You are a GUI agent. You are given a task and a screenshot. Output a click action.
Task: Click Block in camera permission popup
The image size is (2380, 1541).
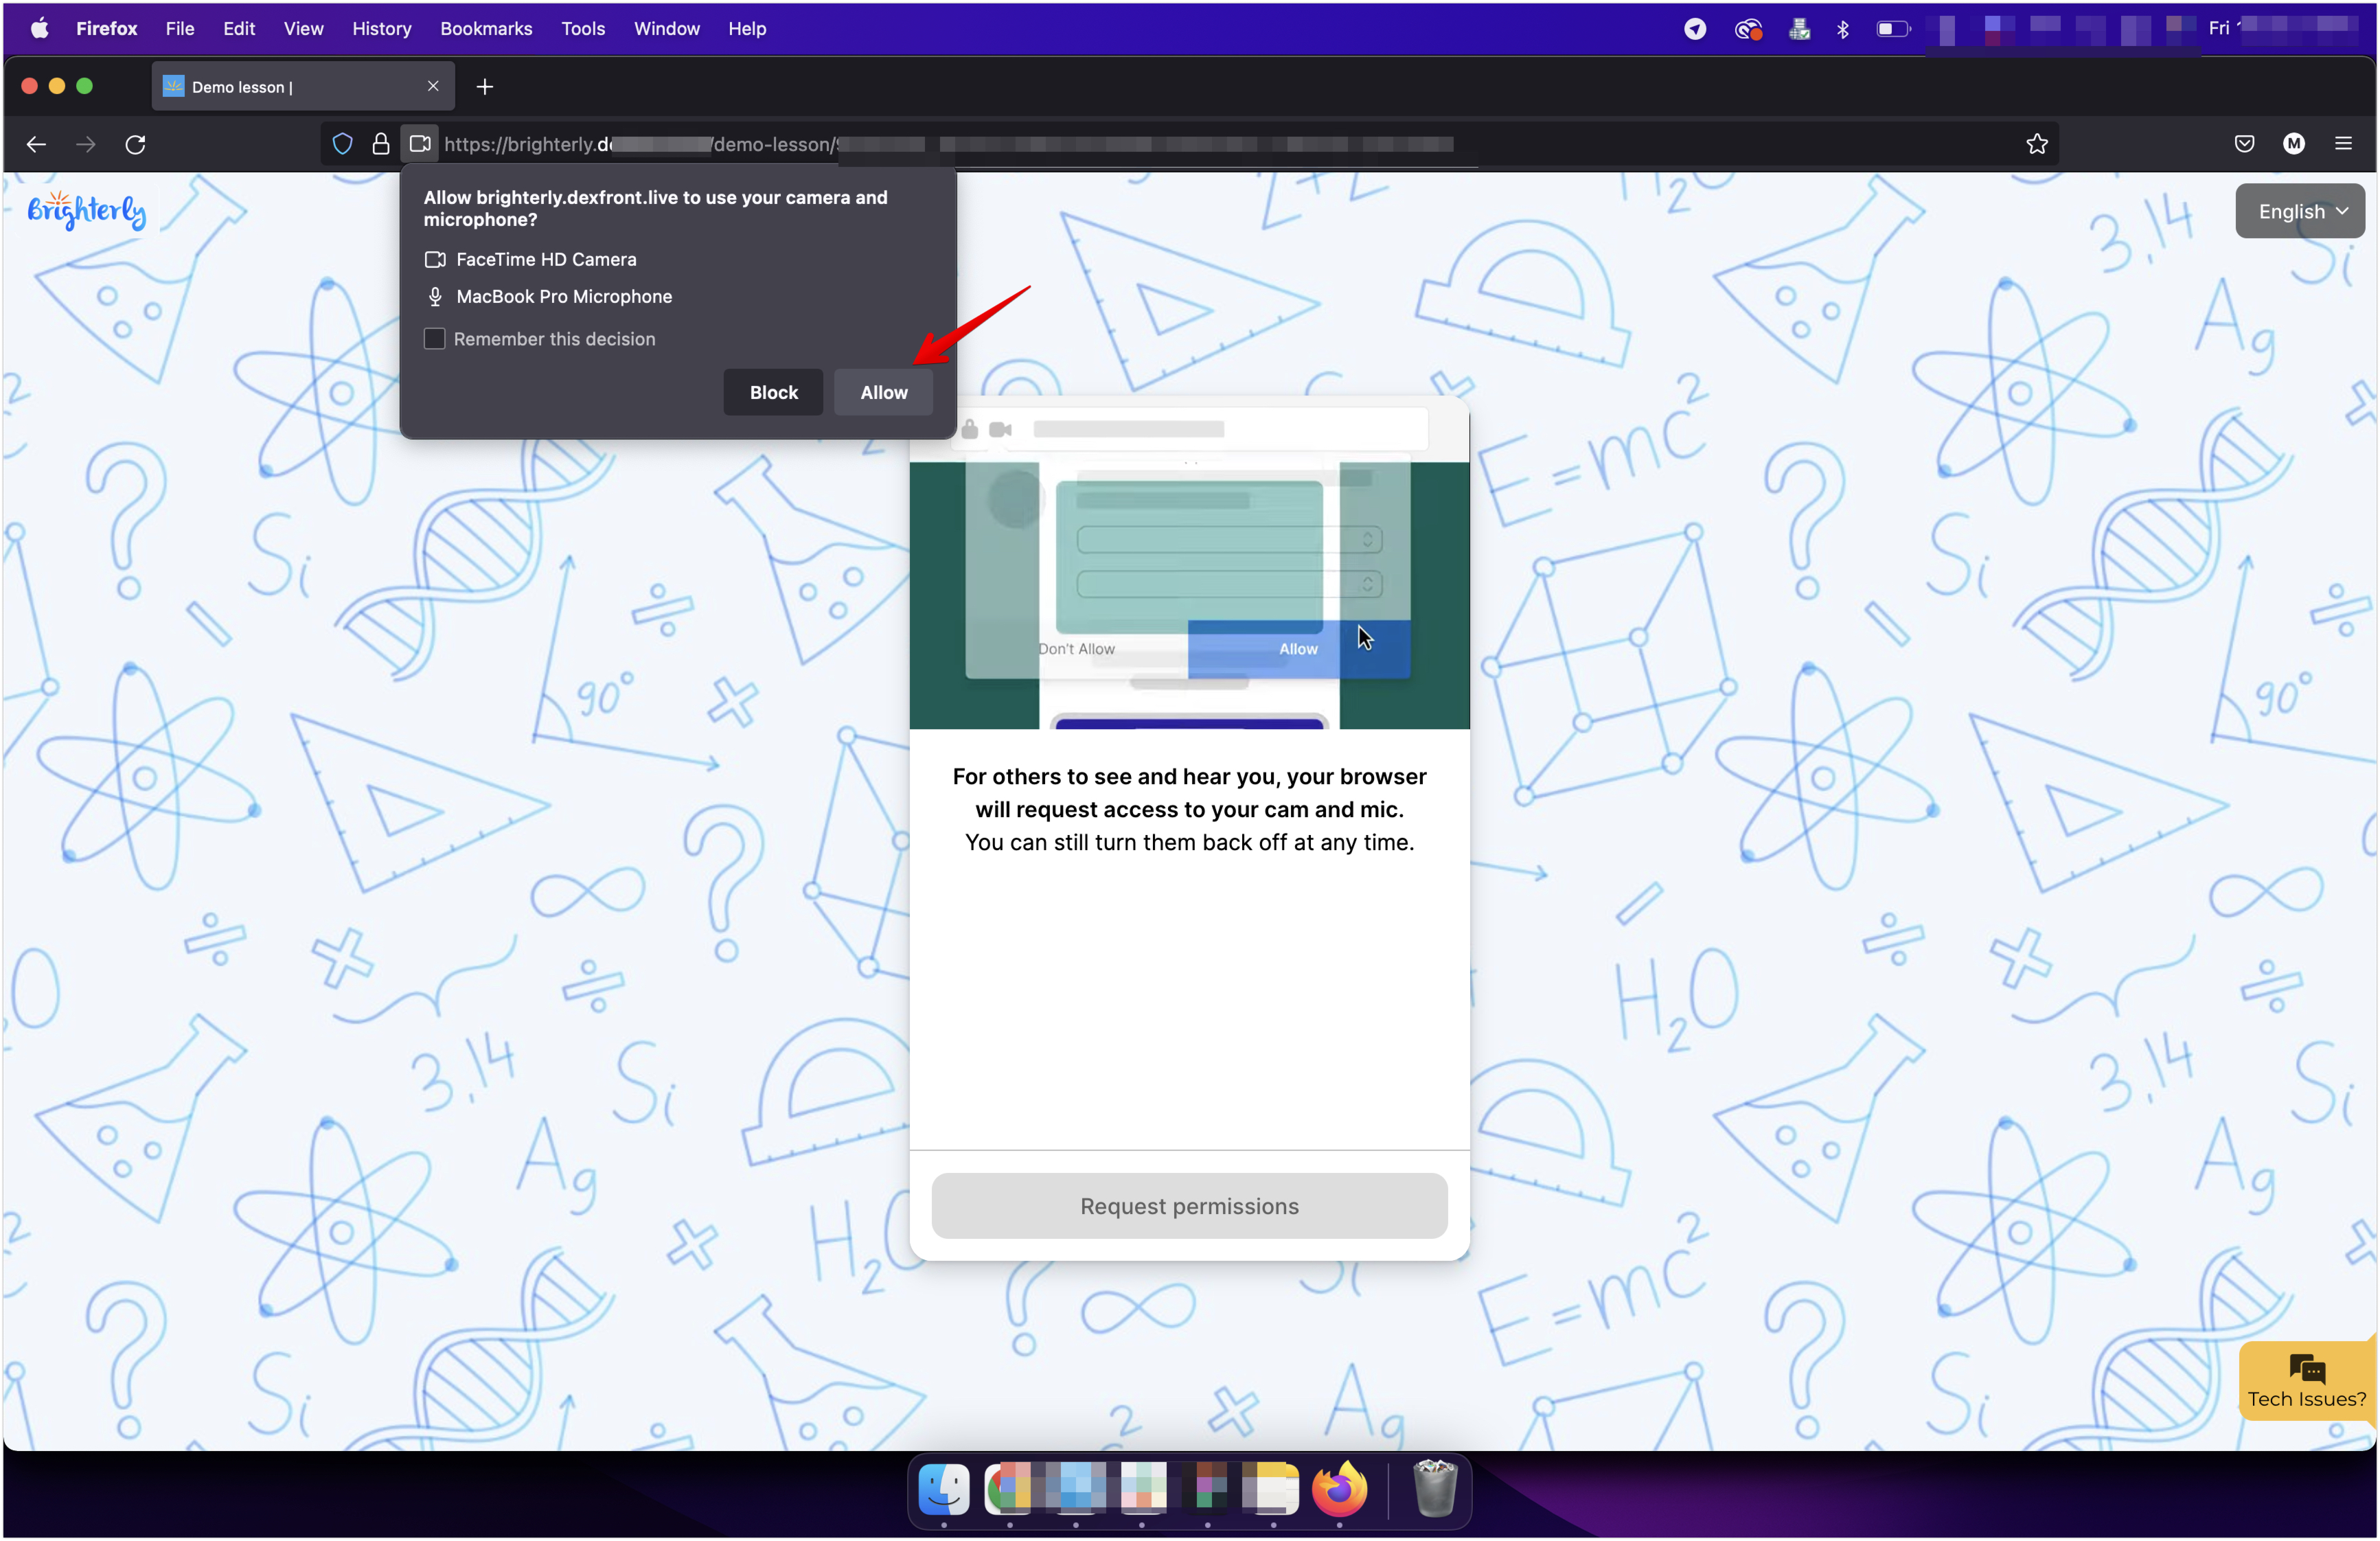[x=773, y=392]
